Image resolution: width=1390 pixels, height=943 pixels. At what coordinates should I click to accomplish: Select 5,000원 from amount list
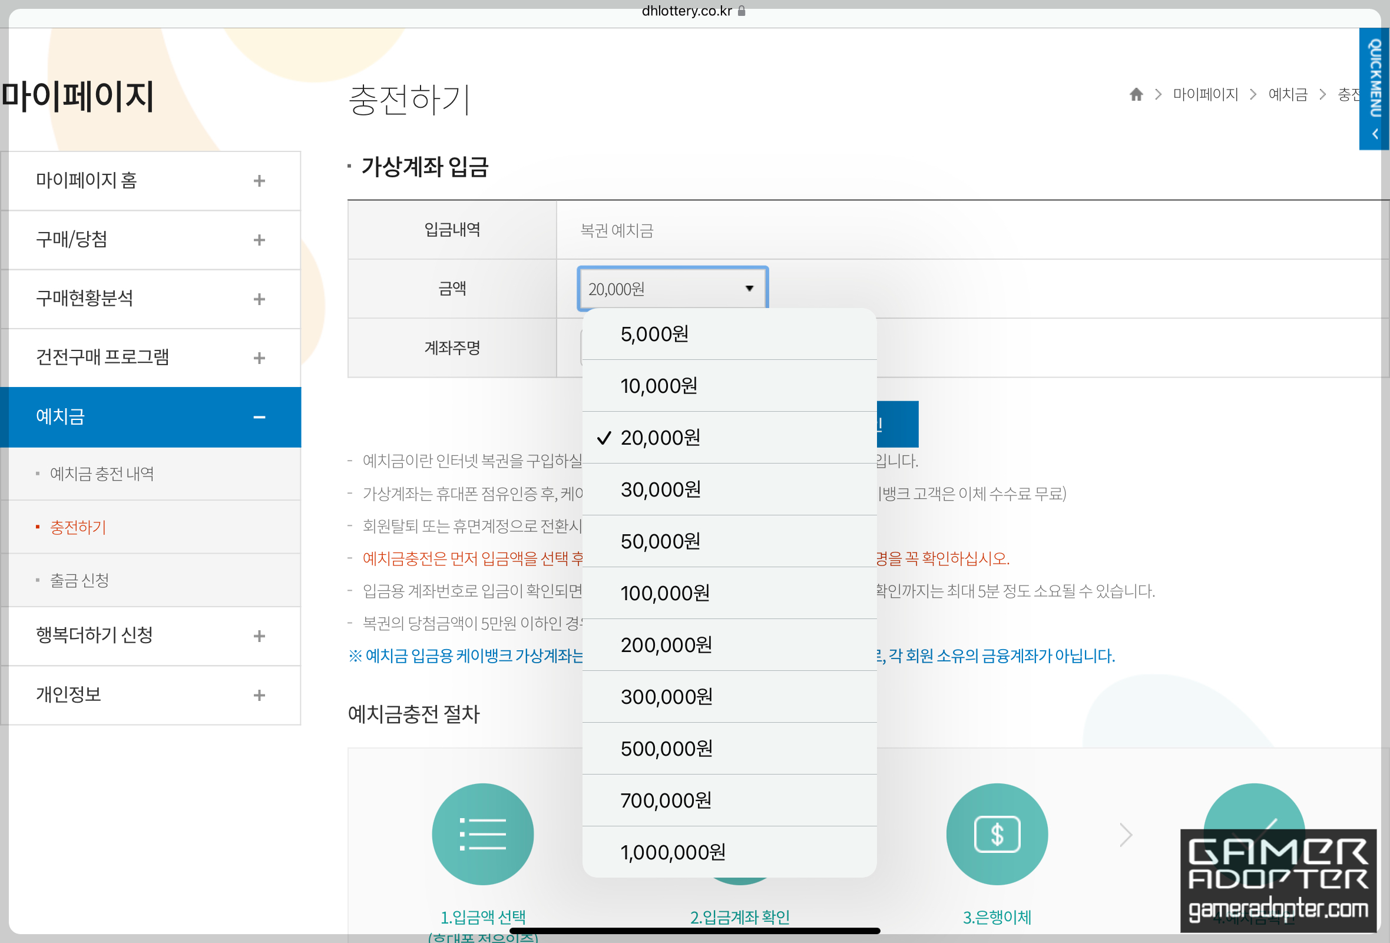(x=729, y=333)
